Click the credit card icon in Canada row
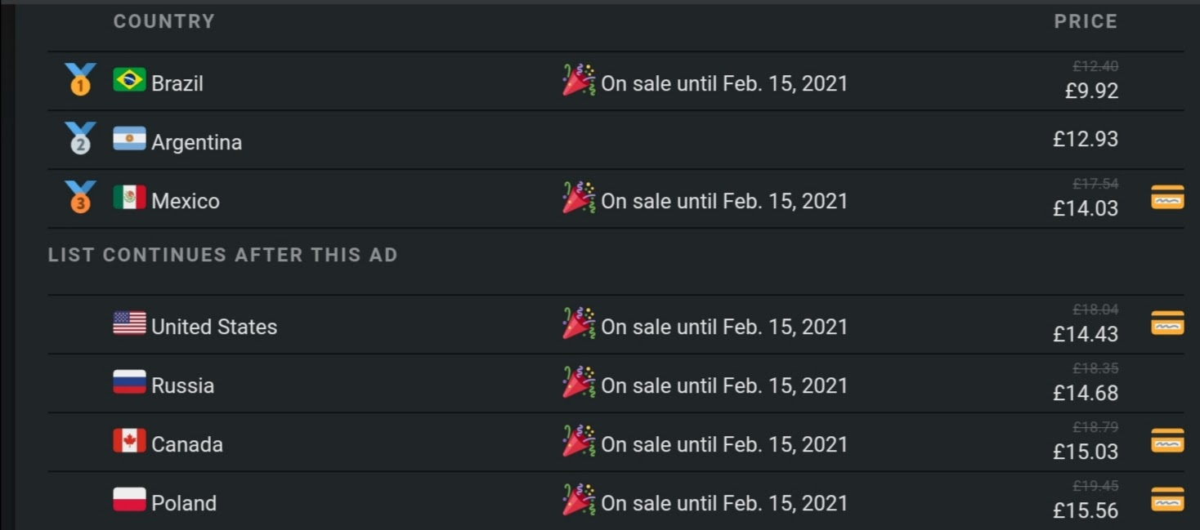The height and width of the screenshot is (530, 1200). click(x=1167, y=441)
